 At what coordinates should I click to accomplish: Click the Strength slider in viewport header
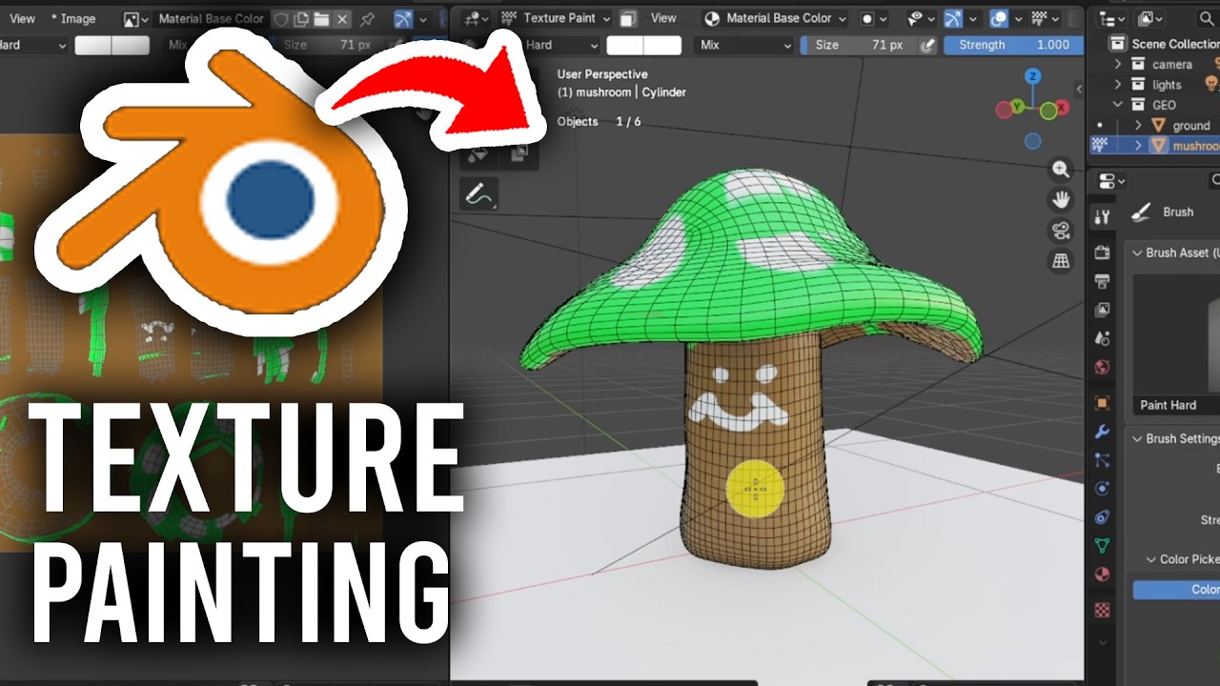[x=1014, y=45]
